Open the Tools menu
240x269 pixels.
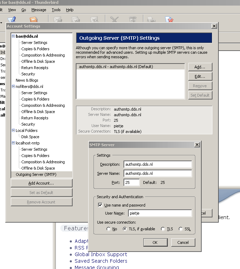coord(56,10)
